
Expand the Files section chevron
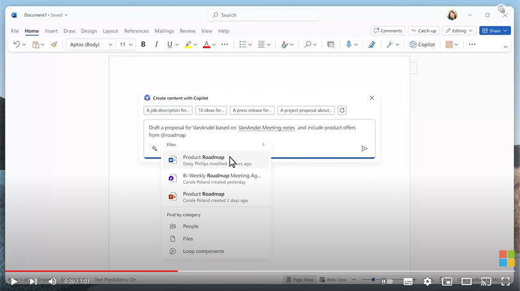coord(263,144)
